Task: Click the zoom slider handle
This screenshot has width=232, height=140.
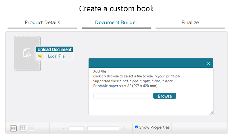Action: (x=86, y=128)
